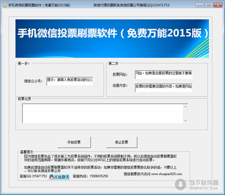This screenshot has width=225, height=195.
Task: Click 投票记录 group label
Action: click(24, 99)
